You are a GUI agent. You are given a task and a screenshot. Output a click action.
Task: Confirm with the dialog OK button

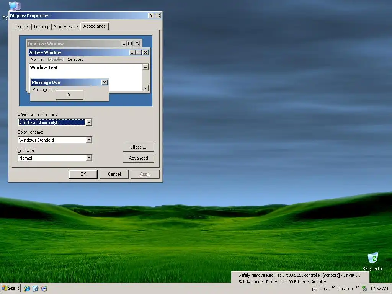tap(83, 174)
